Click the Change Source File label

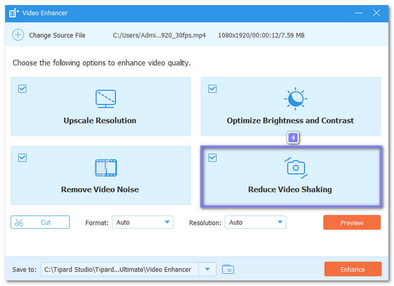[57, 35]
